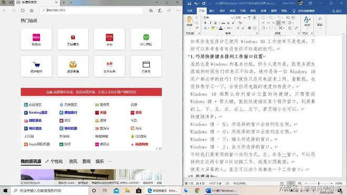Toggle bold formatting in Word

pyautogui.click(x=206, y=23)
